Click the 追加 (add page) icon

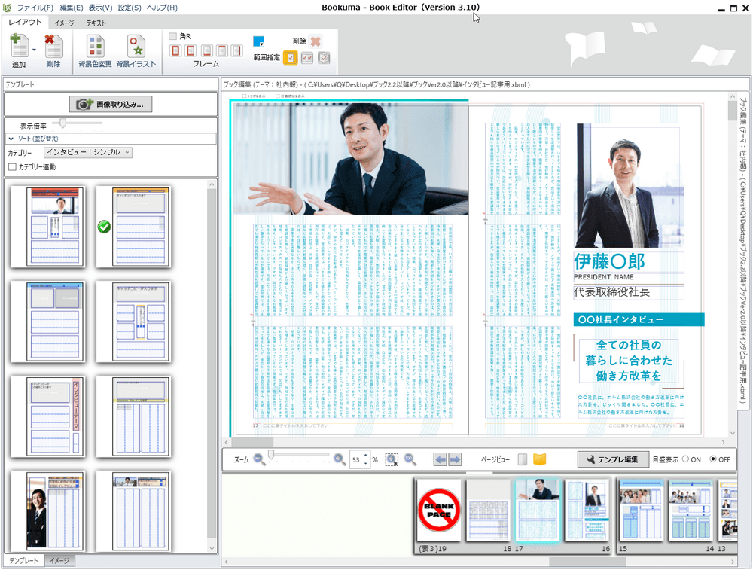pos(18,48)
